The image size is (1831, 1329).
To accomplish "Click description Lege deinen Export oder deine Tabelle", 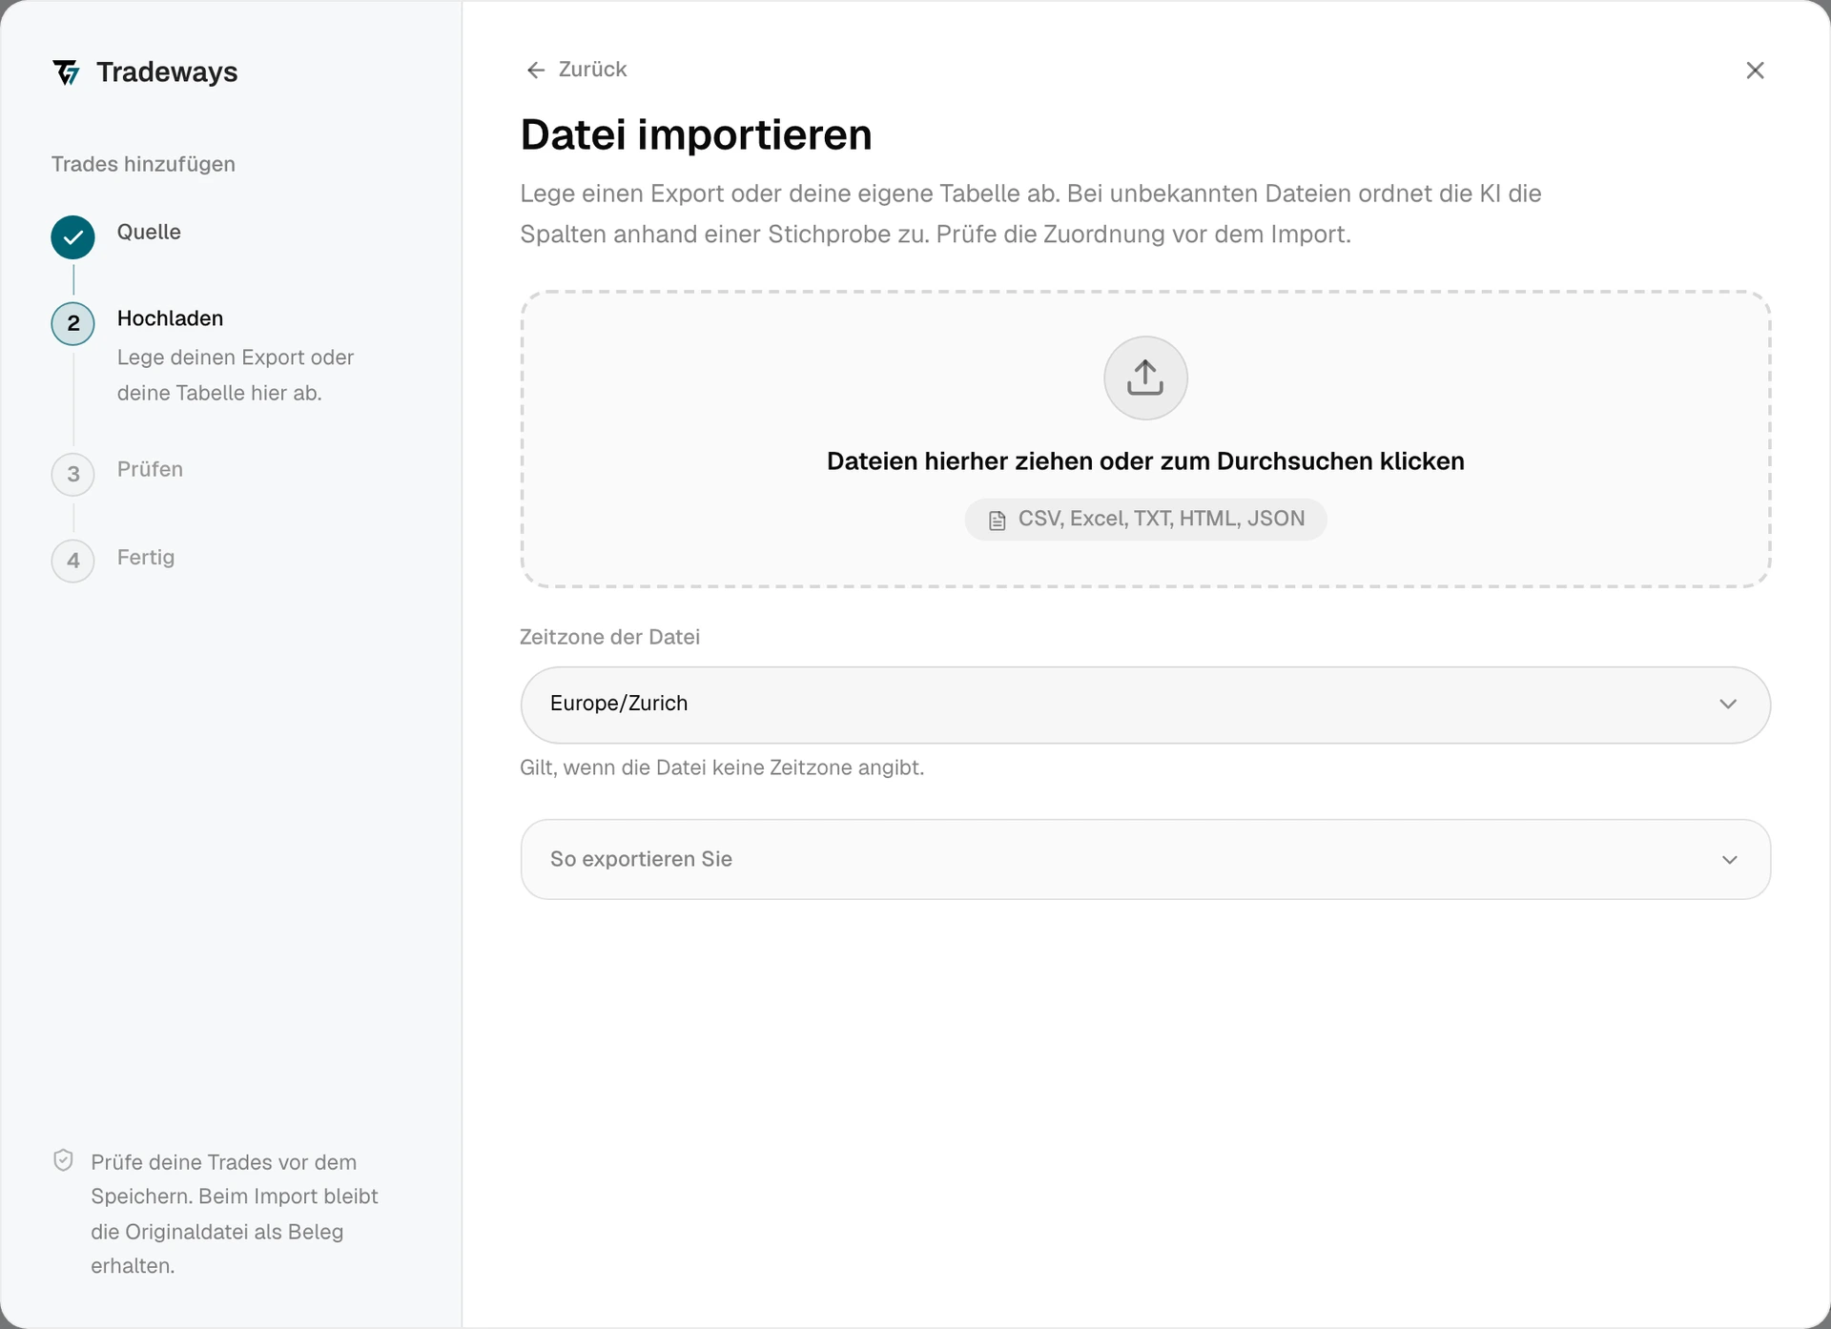I will click(x=236, y=375).
